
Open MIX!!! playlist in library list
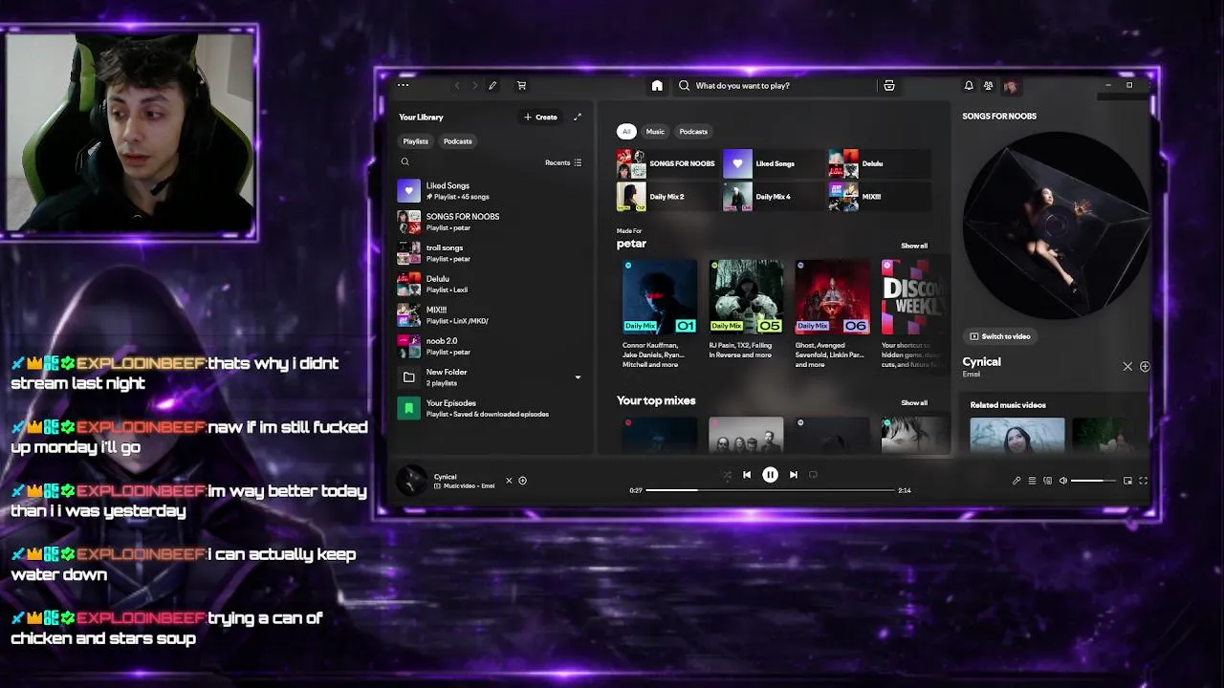coord(491,315)
